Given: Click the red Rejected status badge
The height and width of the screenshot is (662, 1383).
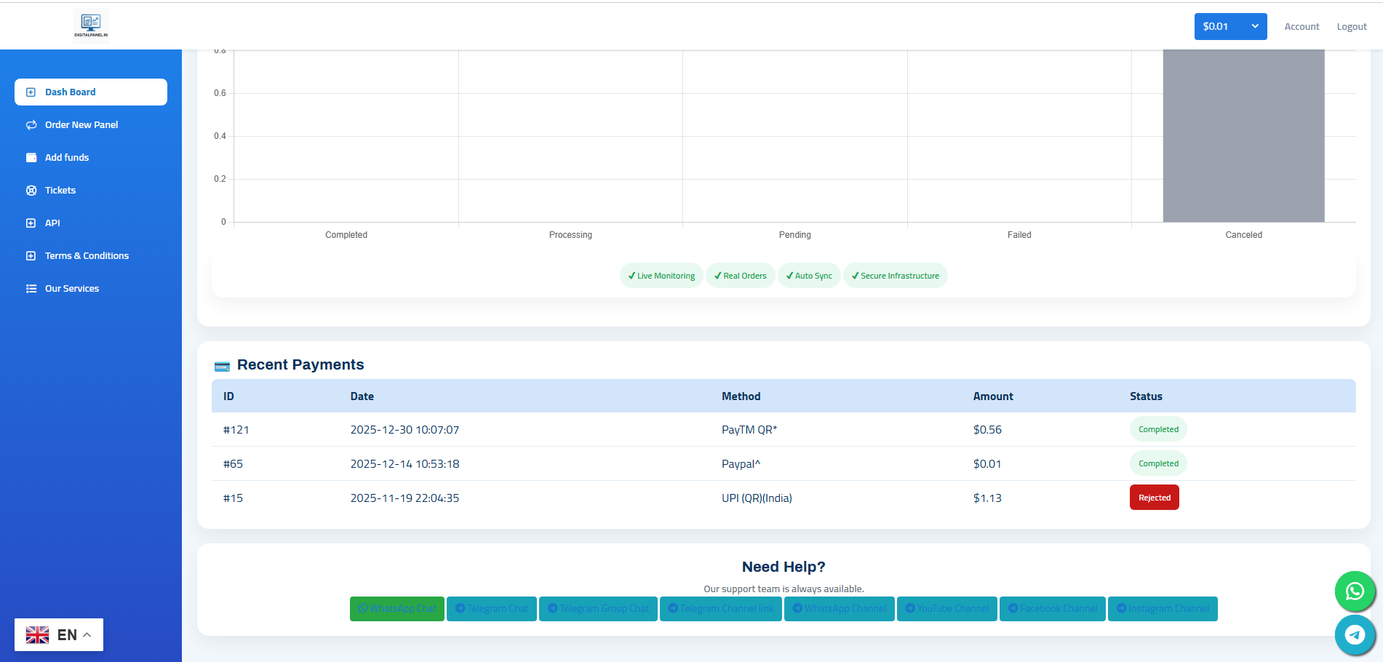Looking at the screenshot, I should (1154, 498).
